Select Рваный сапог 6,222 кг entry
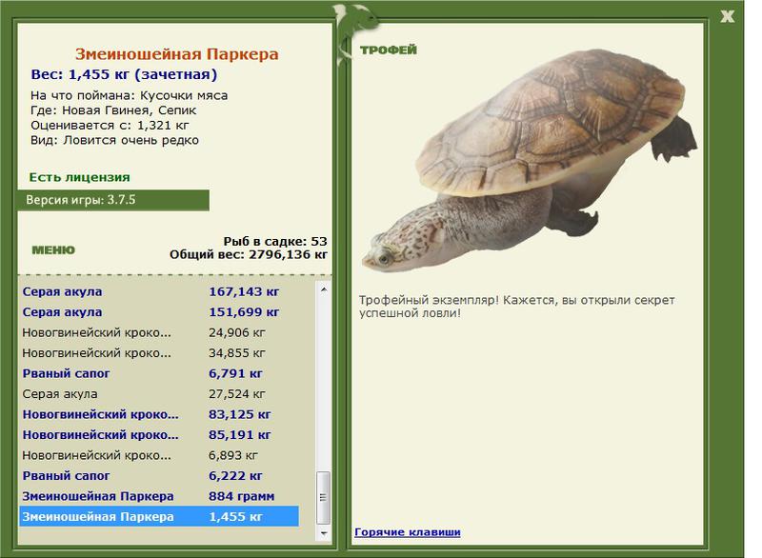Image resolution: width=762 pixels, height=558 pixels. pyautogui.click(x=159, y=476)
